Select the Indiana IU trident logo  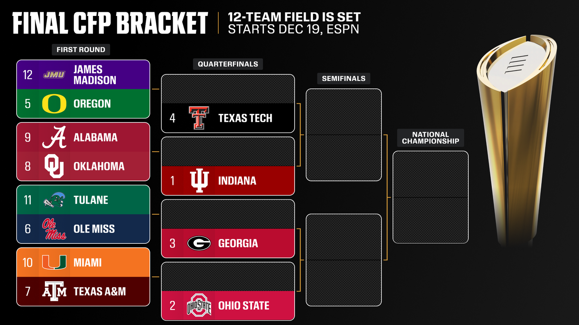[x=199, y=181]
